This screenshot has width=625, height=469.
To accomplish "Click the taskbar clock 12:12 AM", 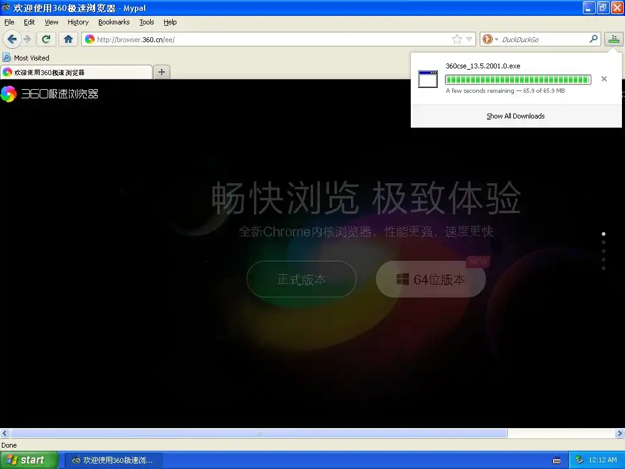I will tap(602, 460).
